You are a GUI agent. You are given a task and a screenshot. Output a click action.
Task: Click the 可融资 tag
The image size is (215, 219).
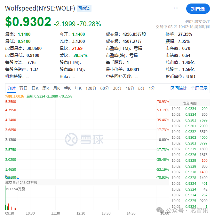pyautogui.click(x=84, y=8)
